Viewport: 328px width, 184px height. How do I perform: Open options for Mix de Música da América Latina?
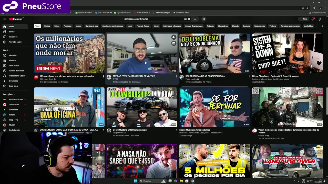point(249,130)
